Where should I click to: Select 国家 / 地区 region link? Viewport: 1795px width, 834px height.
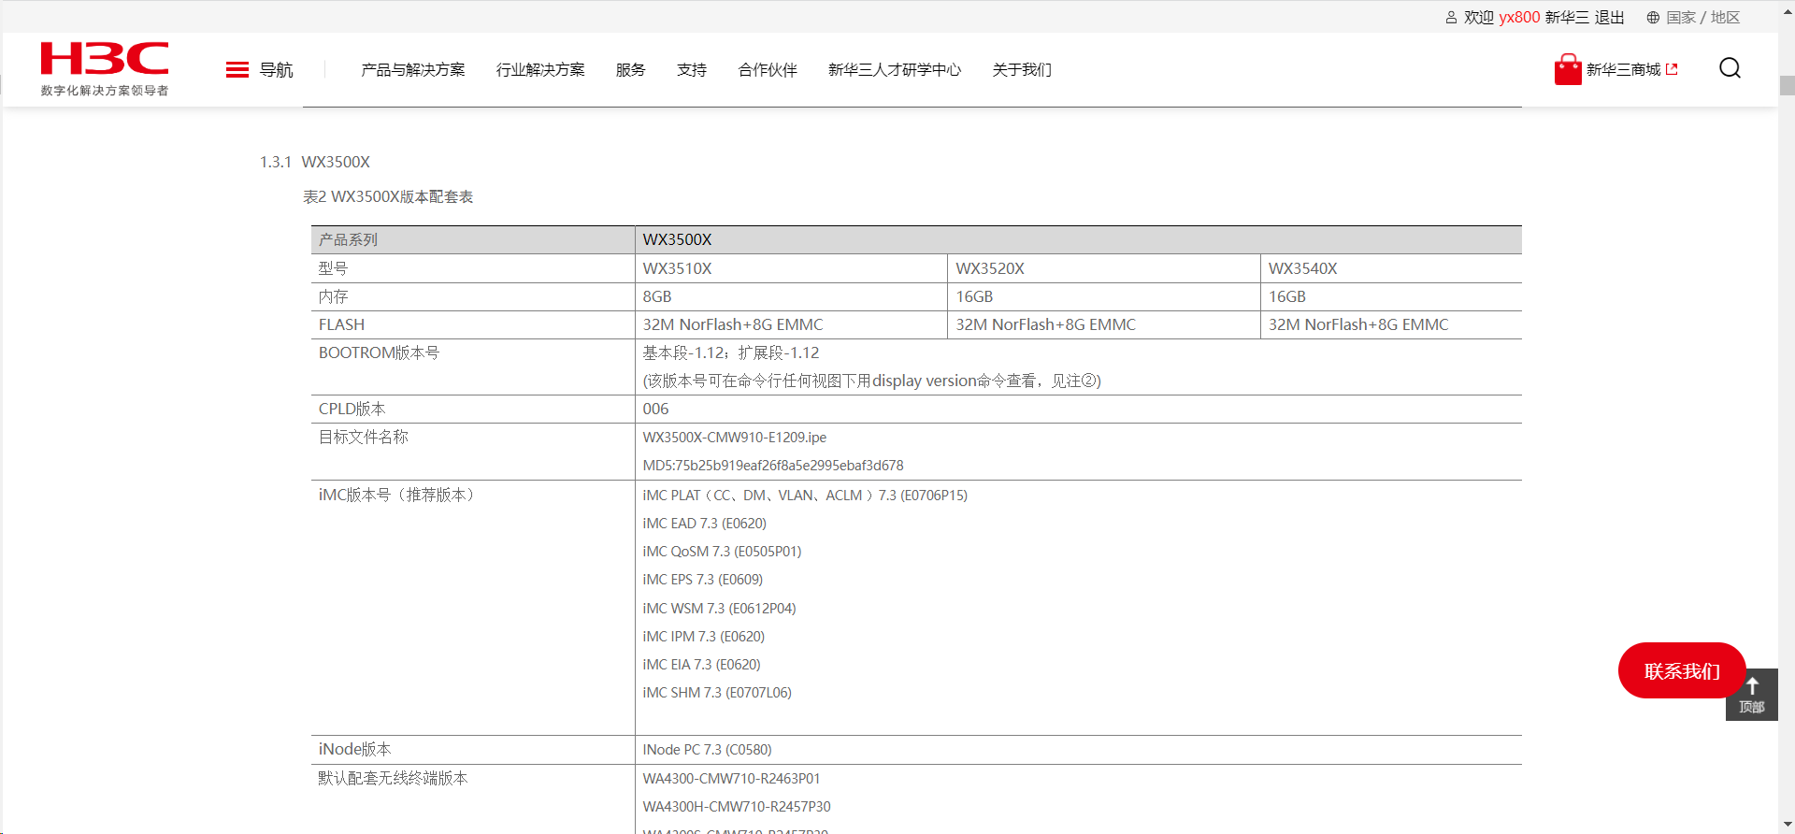coord(1703,18)
